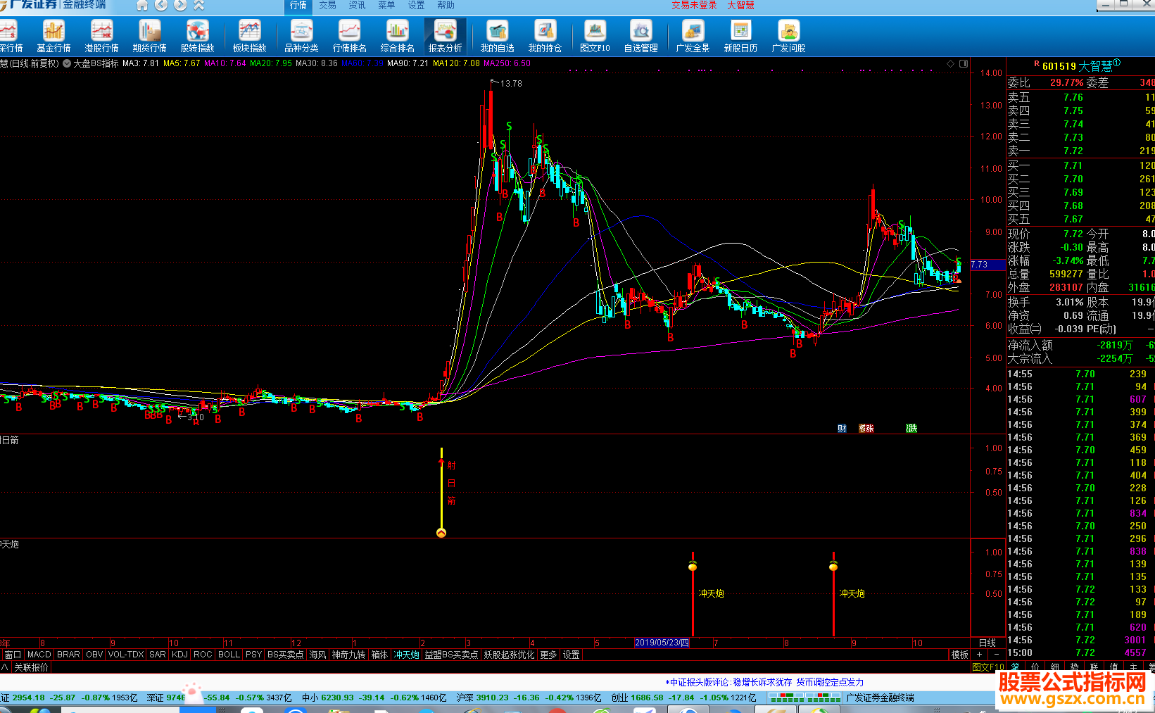Click 大智慧 red link in title bar
This screenshot has width=1155, height=713.
740,5
